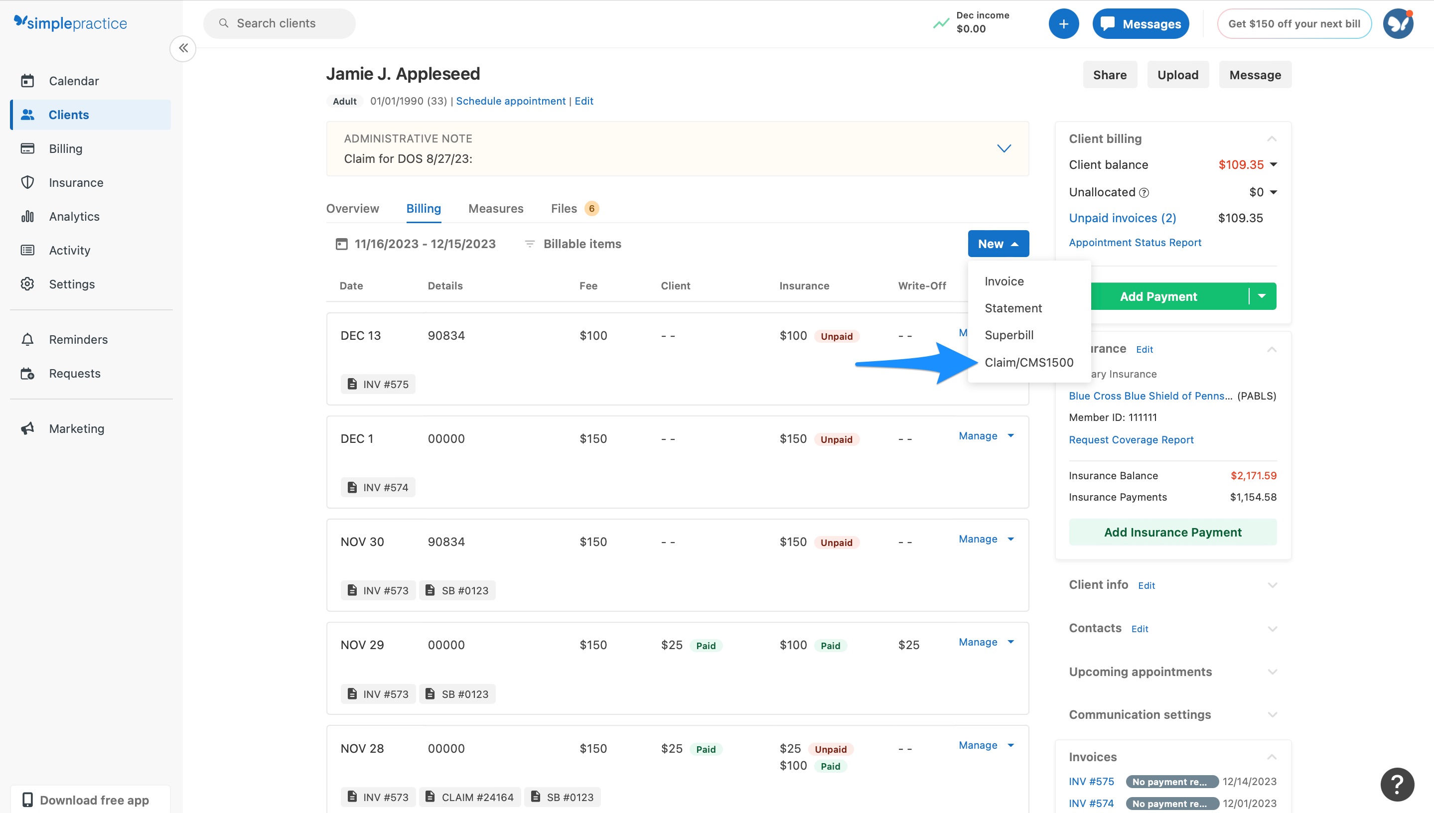Open INV #575 document chip
1434x813 pixels.
pyautogui.click(x=378, y=384)
